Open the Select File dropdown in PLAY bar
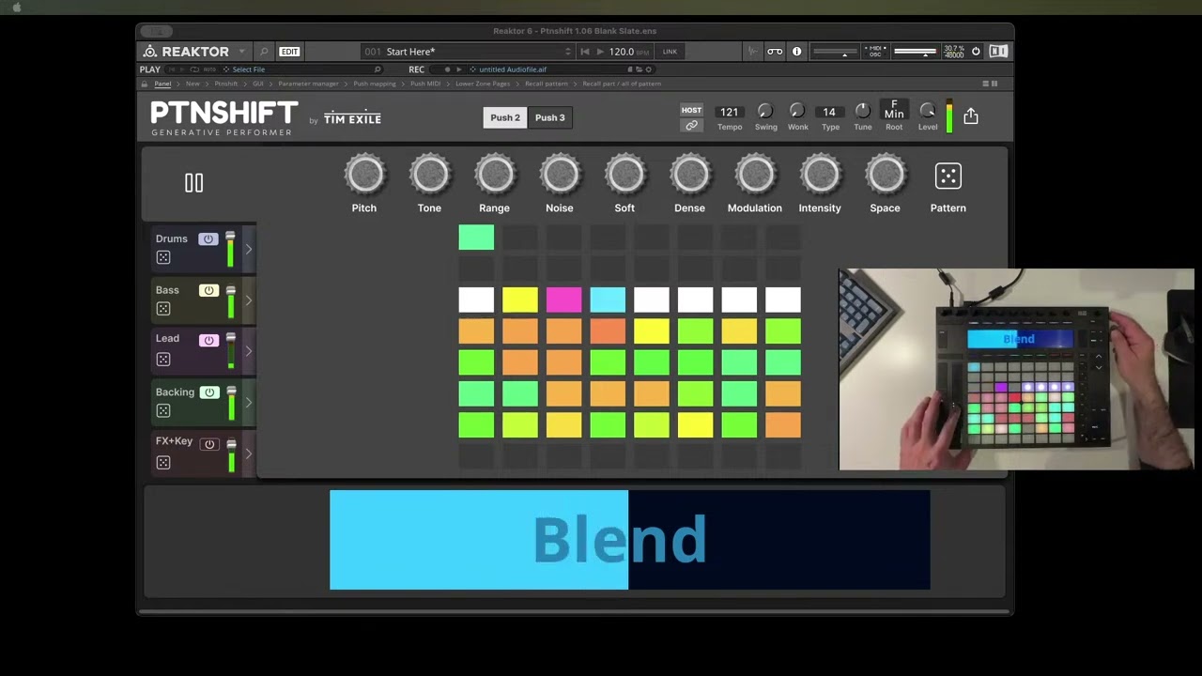The height and width of the screenshot is (676, 1202). pyautogui.click(x=247, y=69)
